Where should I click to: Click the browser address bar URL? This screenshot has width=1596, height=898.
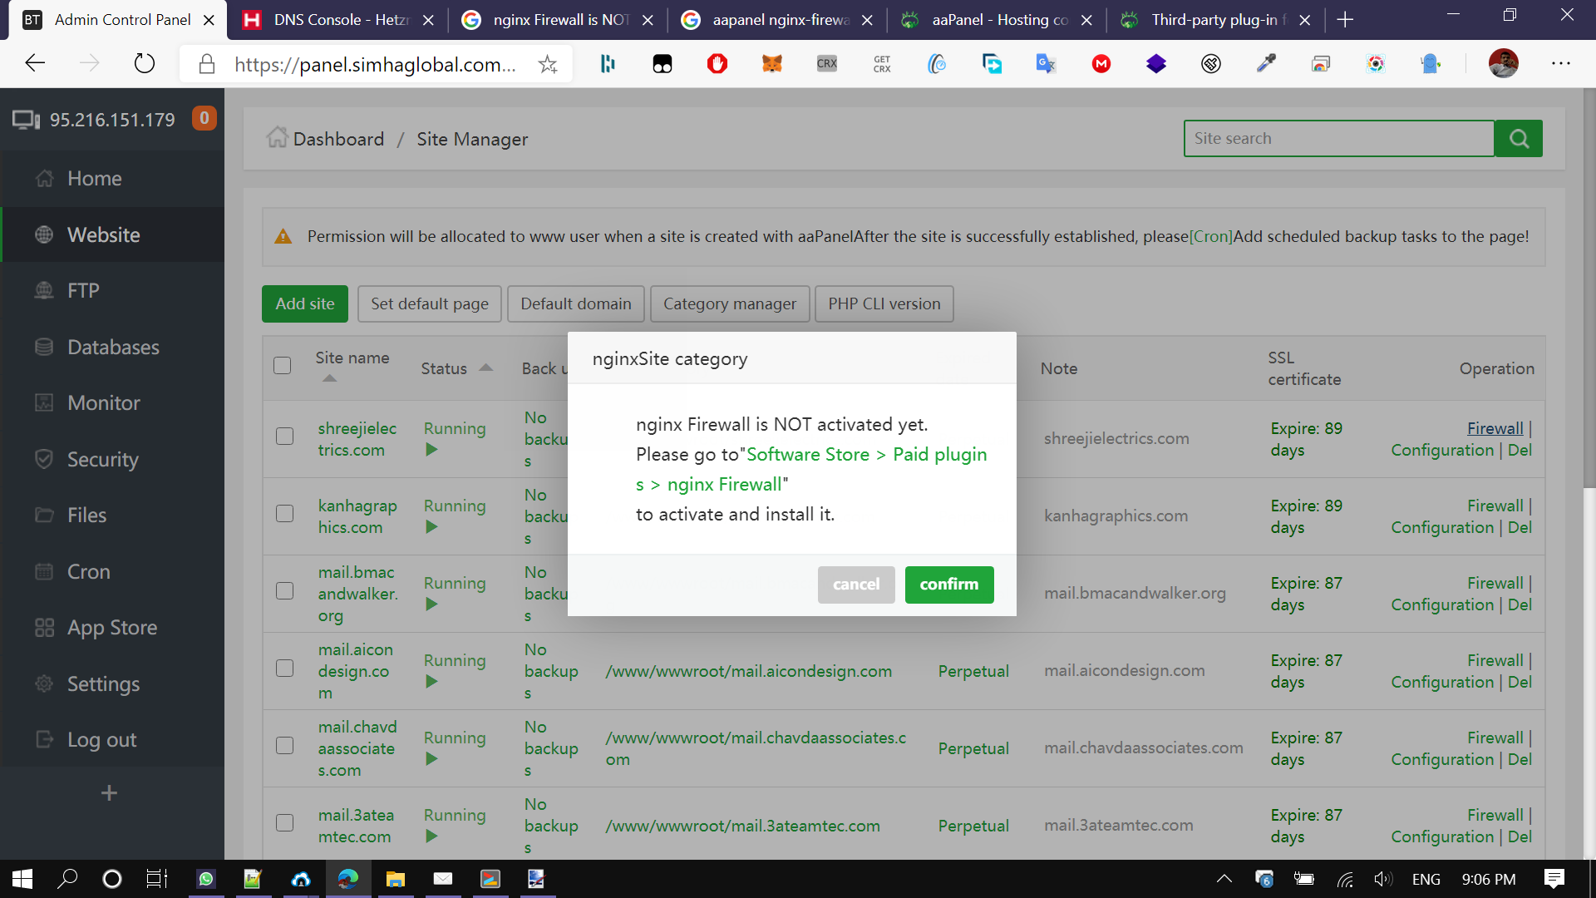(375, 64)
